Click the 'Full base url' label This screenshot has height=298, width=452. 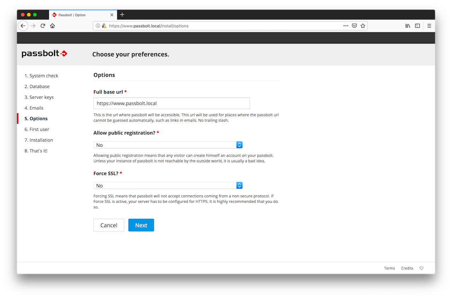coord(108,92)
